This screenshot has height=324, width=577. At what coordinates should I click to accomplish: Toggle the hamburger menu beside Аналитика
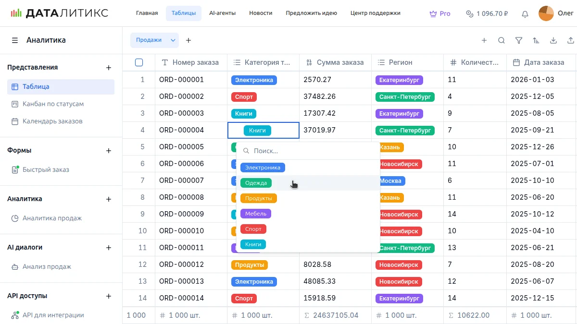pyautogui.click(x=15, y=40)
